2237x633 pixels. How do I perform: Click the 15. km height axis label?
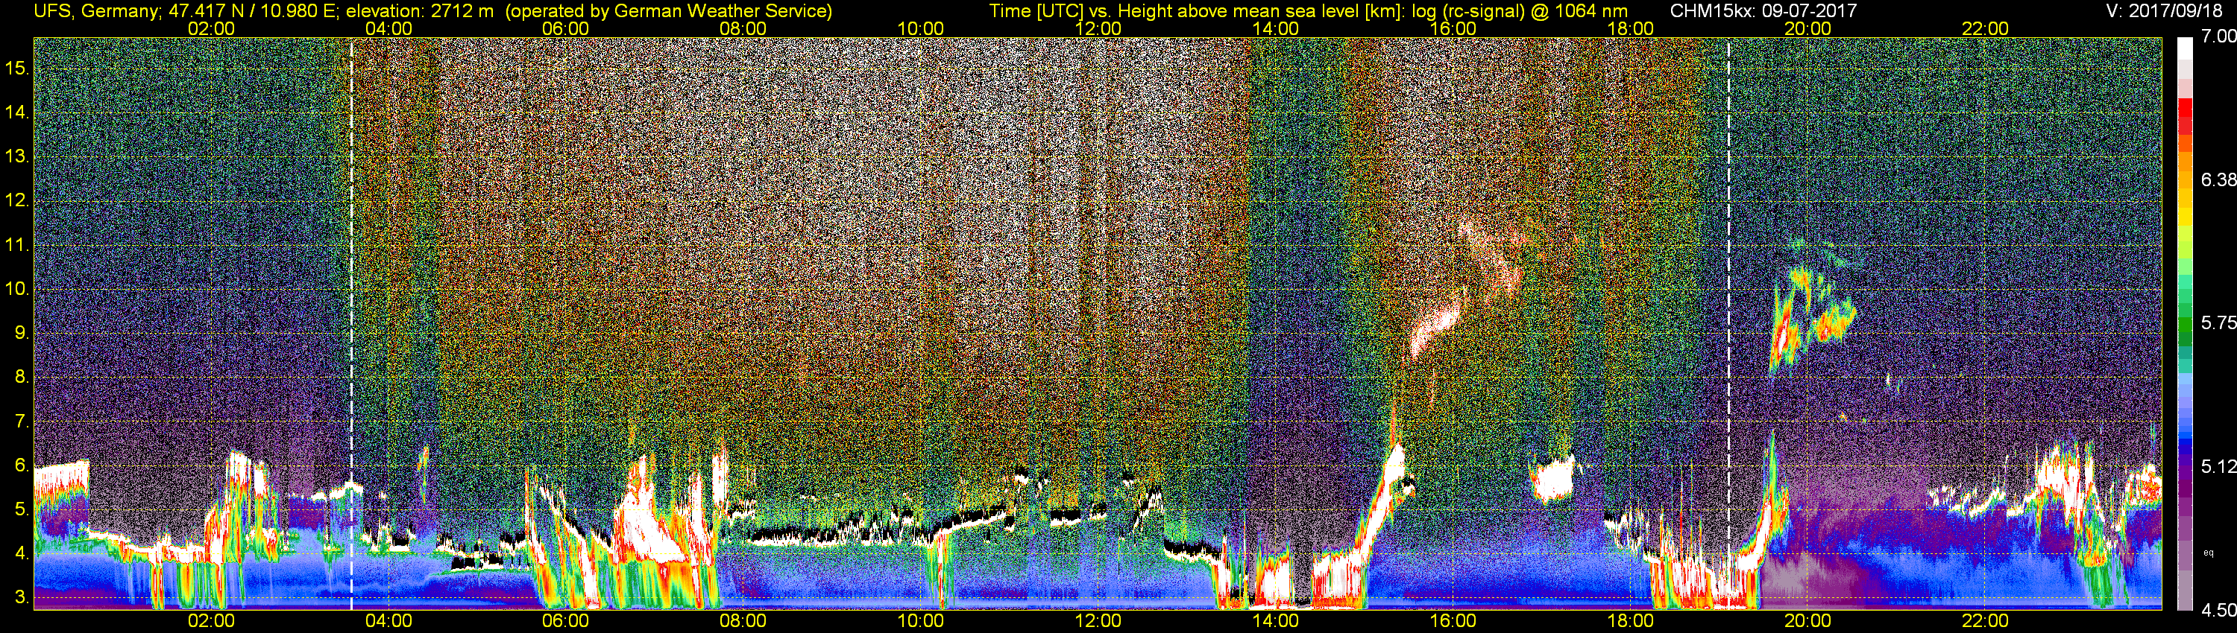point(17,69)
